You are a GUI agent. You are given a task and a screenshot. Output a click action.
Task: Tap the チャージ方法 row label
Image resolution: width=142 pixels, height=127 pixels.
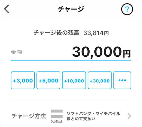click(29, 116)
